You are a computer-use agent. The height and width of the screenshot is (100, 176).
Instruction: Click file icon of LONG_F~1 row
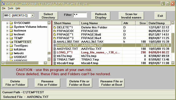pos(55,52)
